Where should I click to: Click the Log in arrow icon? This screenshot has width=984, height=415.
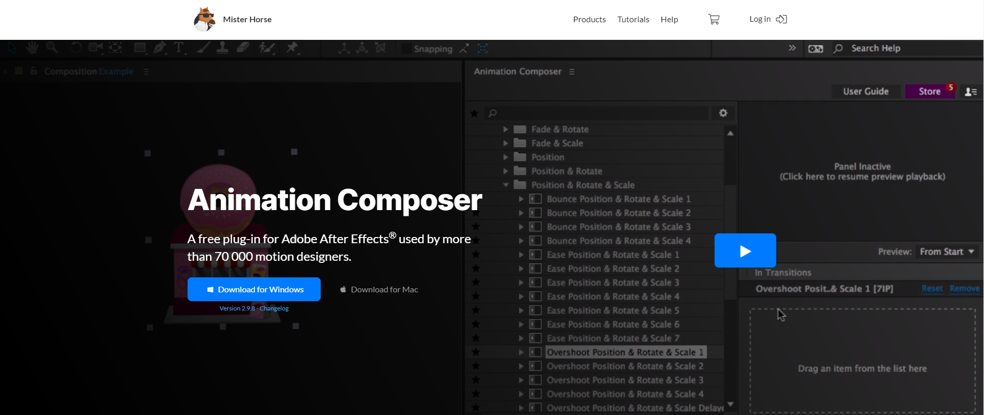point(781,19)
